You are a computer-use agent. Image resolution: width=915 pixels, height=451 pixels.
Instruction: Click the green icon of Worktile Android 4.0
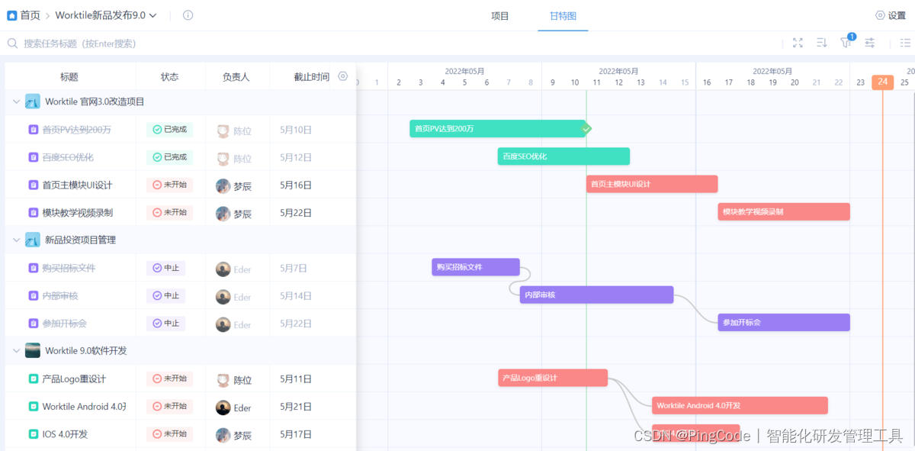click(34, 407)
